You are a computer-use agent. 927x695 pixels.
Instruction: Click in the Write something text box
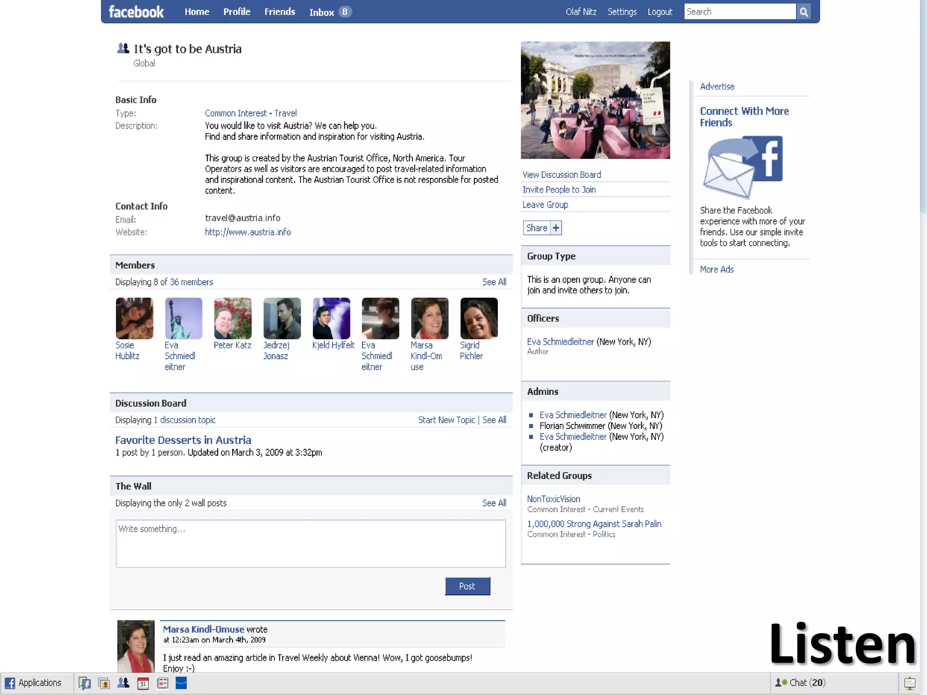coord(311,543)
